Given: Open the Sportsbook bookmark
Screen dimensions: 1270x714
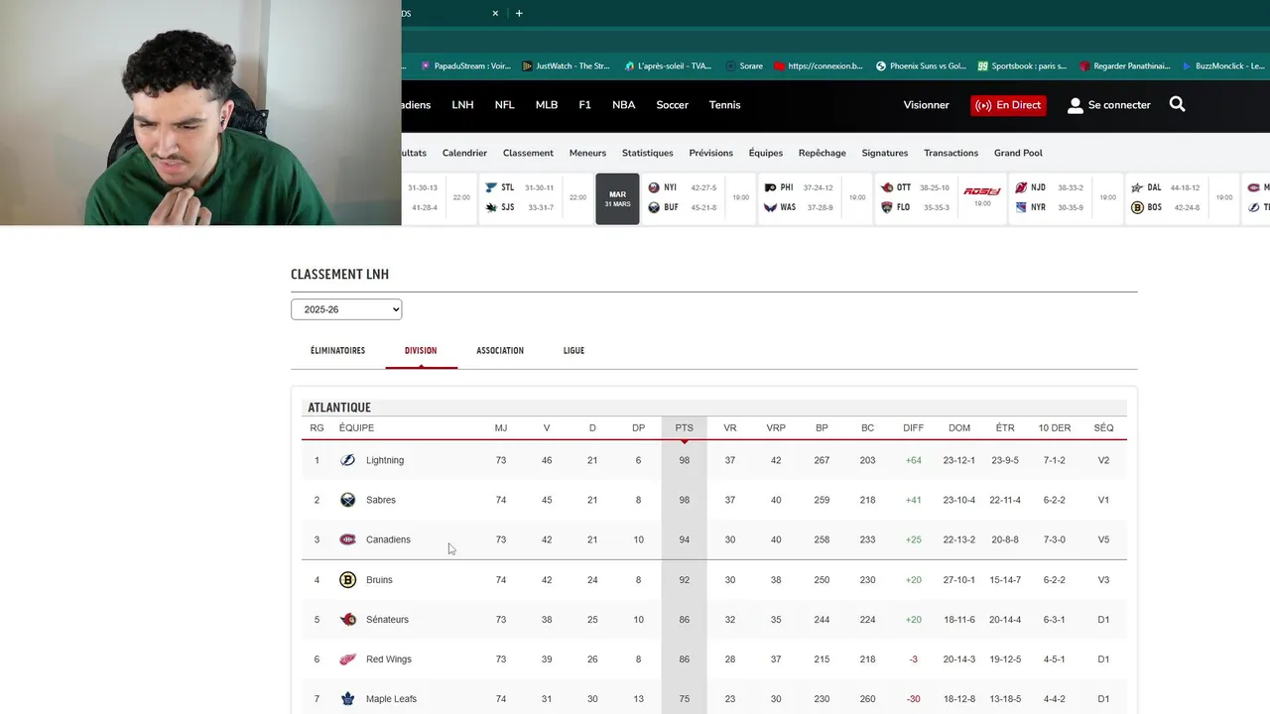Looking at the screenshot, I should tap(1022, 66).
